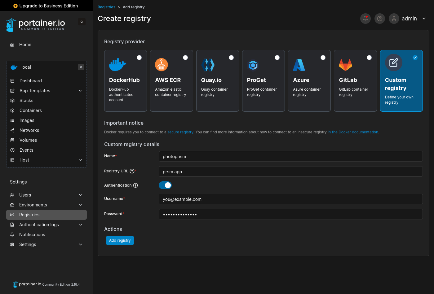This screenshot has height=294, width=434.
Task: Focus the Registry URL input field
Action: tap(290, 172)
